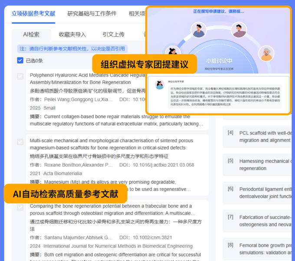This screenshot has height=261, width=295.
Task: Click the 烧结多孔镁基支架 Chinese translation line
Action: click(99, 156)
